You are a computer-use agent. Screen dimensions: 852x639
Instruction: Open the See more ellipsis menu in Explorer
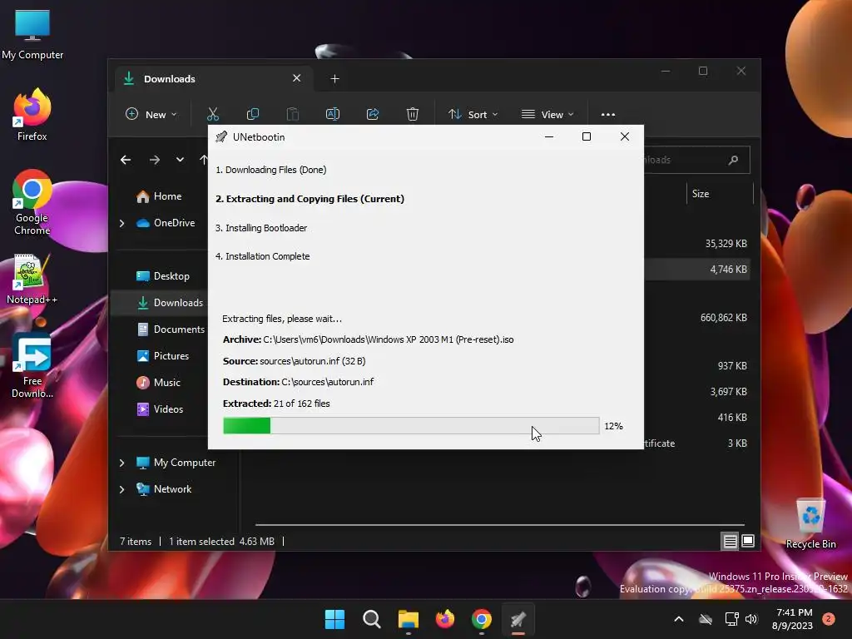point(608,114)
